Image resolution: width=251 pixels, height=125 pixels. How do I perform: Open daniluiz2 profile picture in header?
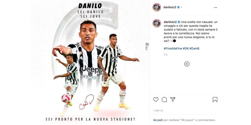[156, 7]
